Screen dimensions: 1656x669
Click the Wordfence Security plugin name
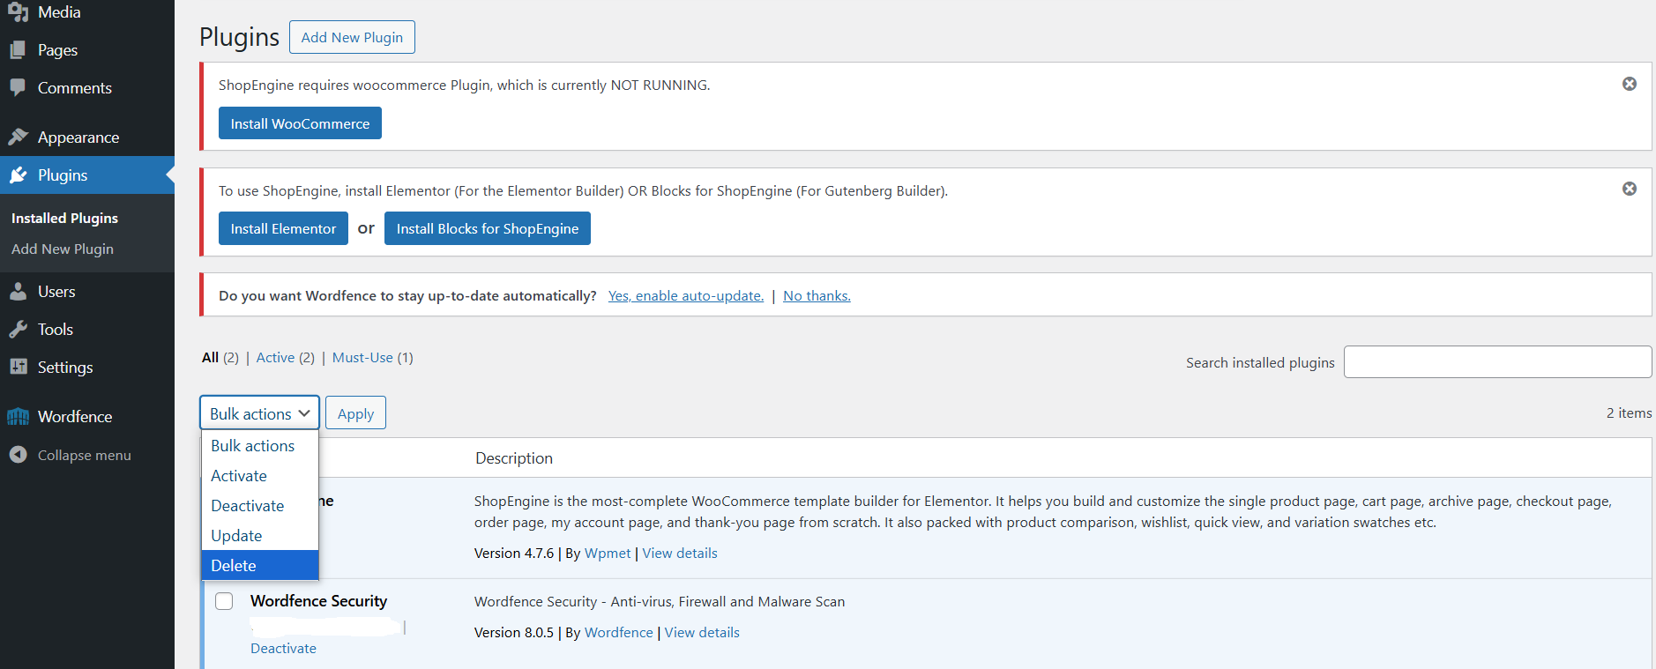[x=318, y=601]
